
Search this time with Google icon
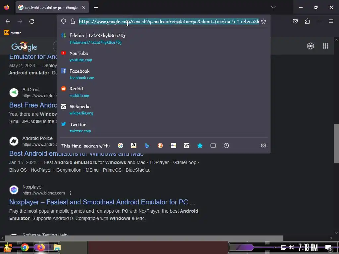[x=121, y=146]
